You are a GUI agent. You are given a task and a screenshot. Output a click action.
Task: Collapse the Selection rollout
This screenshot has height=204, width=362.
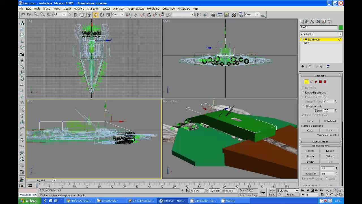pos(320,76)
